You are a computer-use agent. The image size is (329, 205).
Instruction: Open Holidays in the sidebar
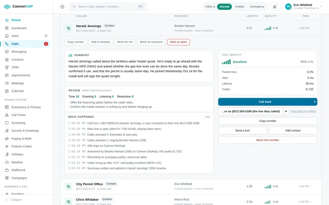coord(26,154)
